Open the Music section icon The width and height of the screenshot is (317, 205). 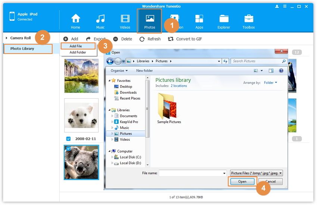100,19
